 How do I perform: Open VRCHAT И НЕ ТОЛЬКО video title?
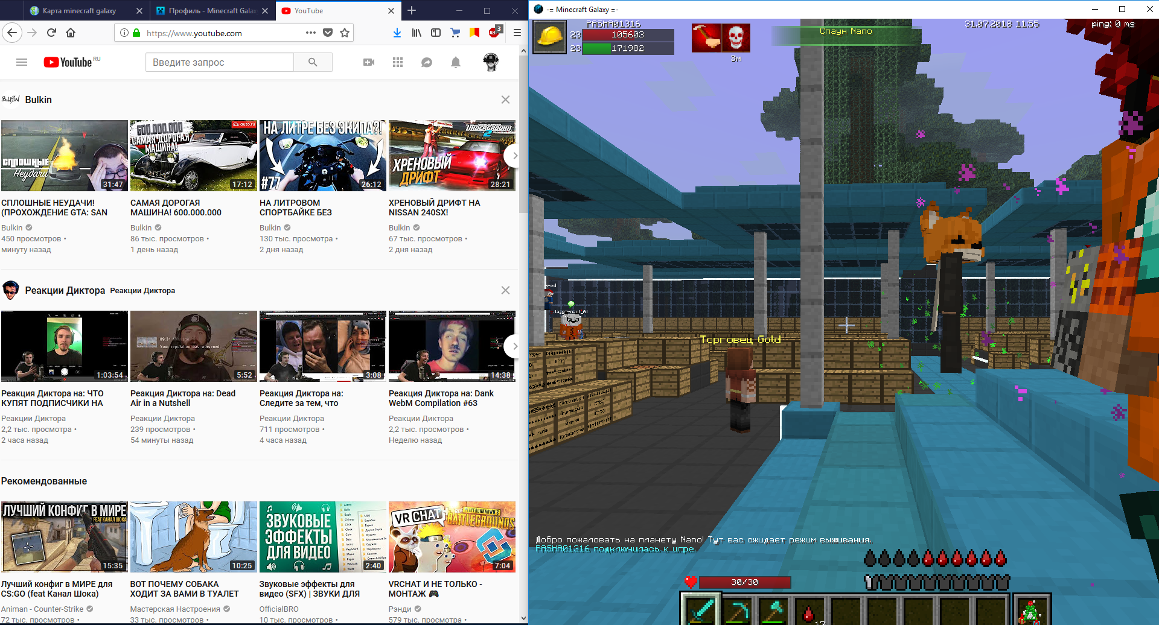point(435,589)
